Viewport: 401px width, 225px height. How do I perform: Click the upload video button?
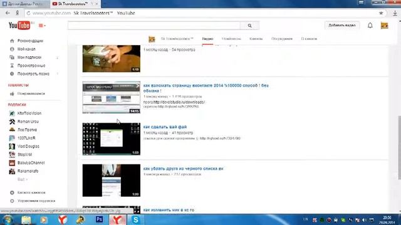(x=342, y=25)
